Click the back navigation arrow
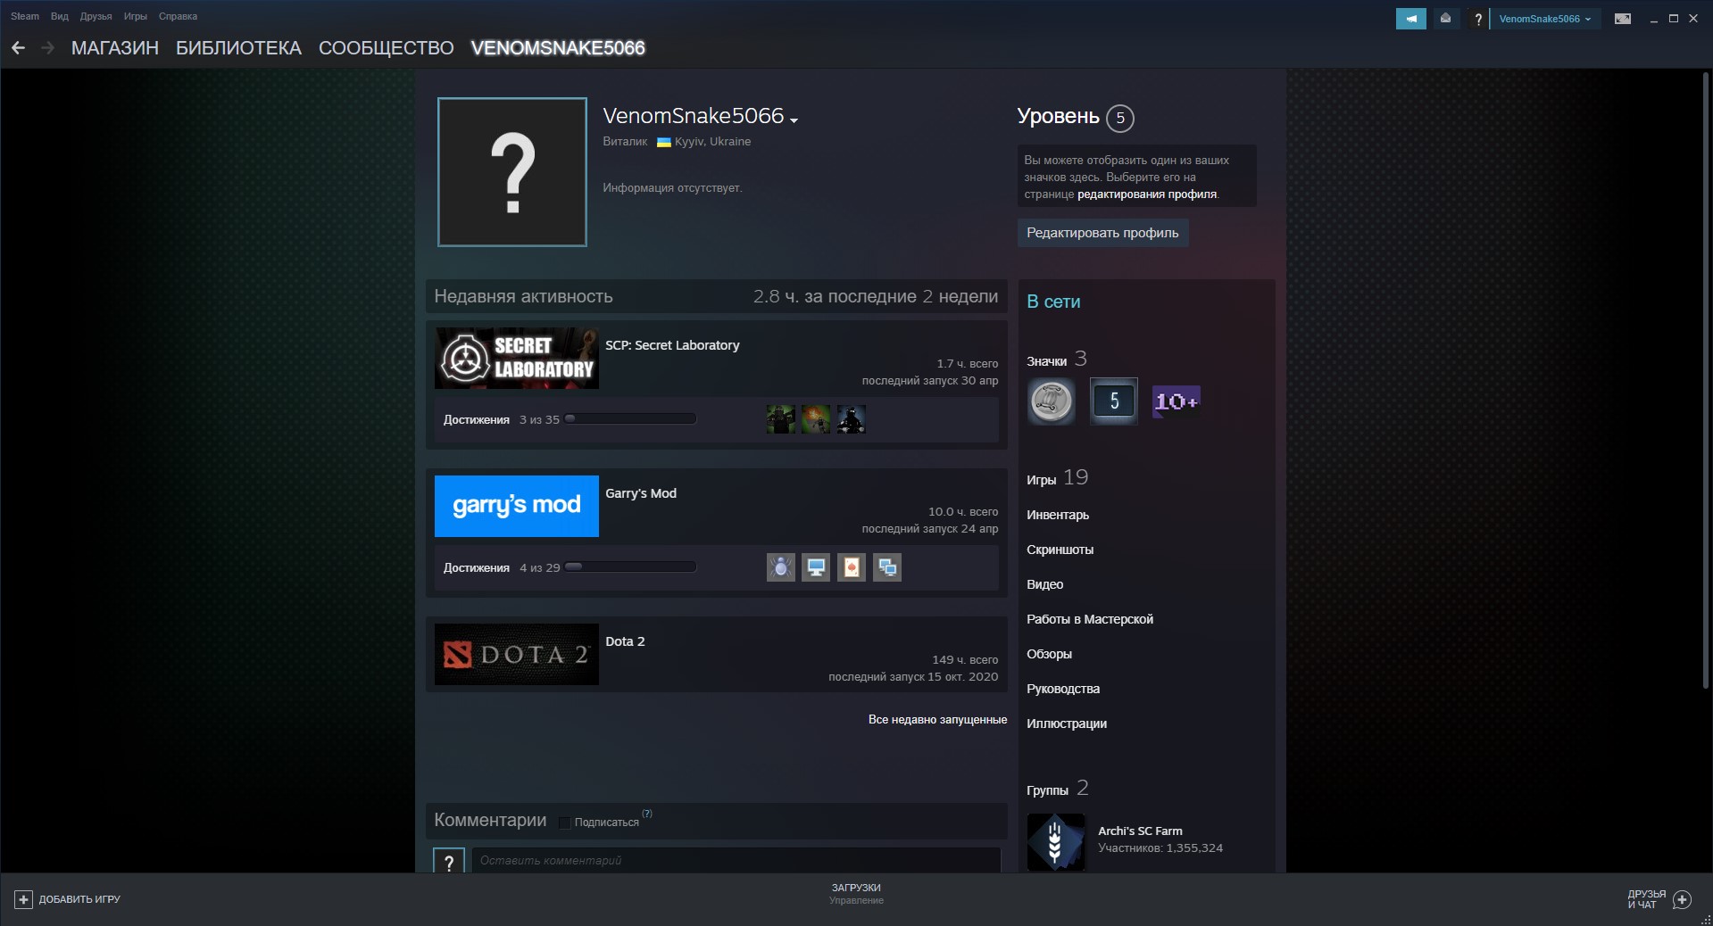Screen dimensions: 1713x926 pyautogui.click(x=18, y=48)
